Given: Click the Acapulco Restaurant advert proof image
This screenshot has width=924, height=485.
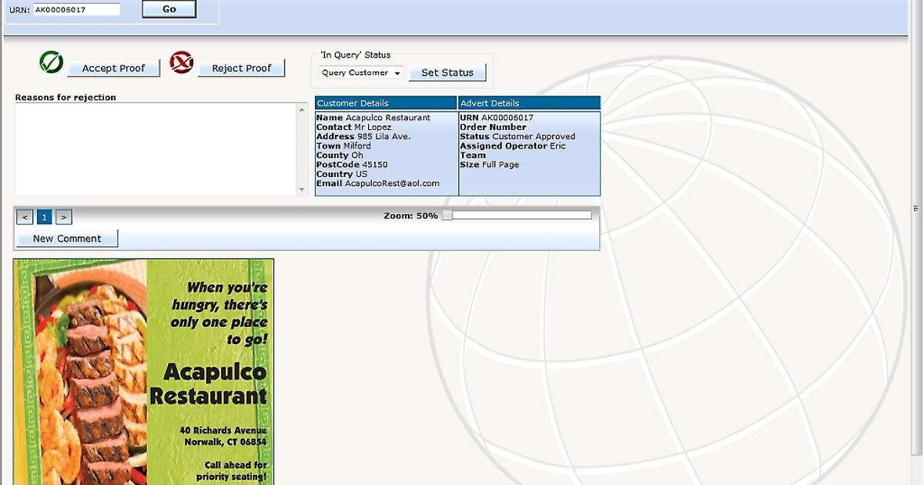Looking at the screenshot, I should [143, 372].
